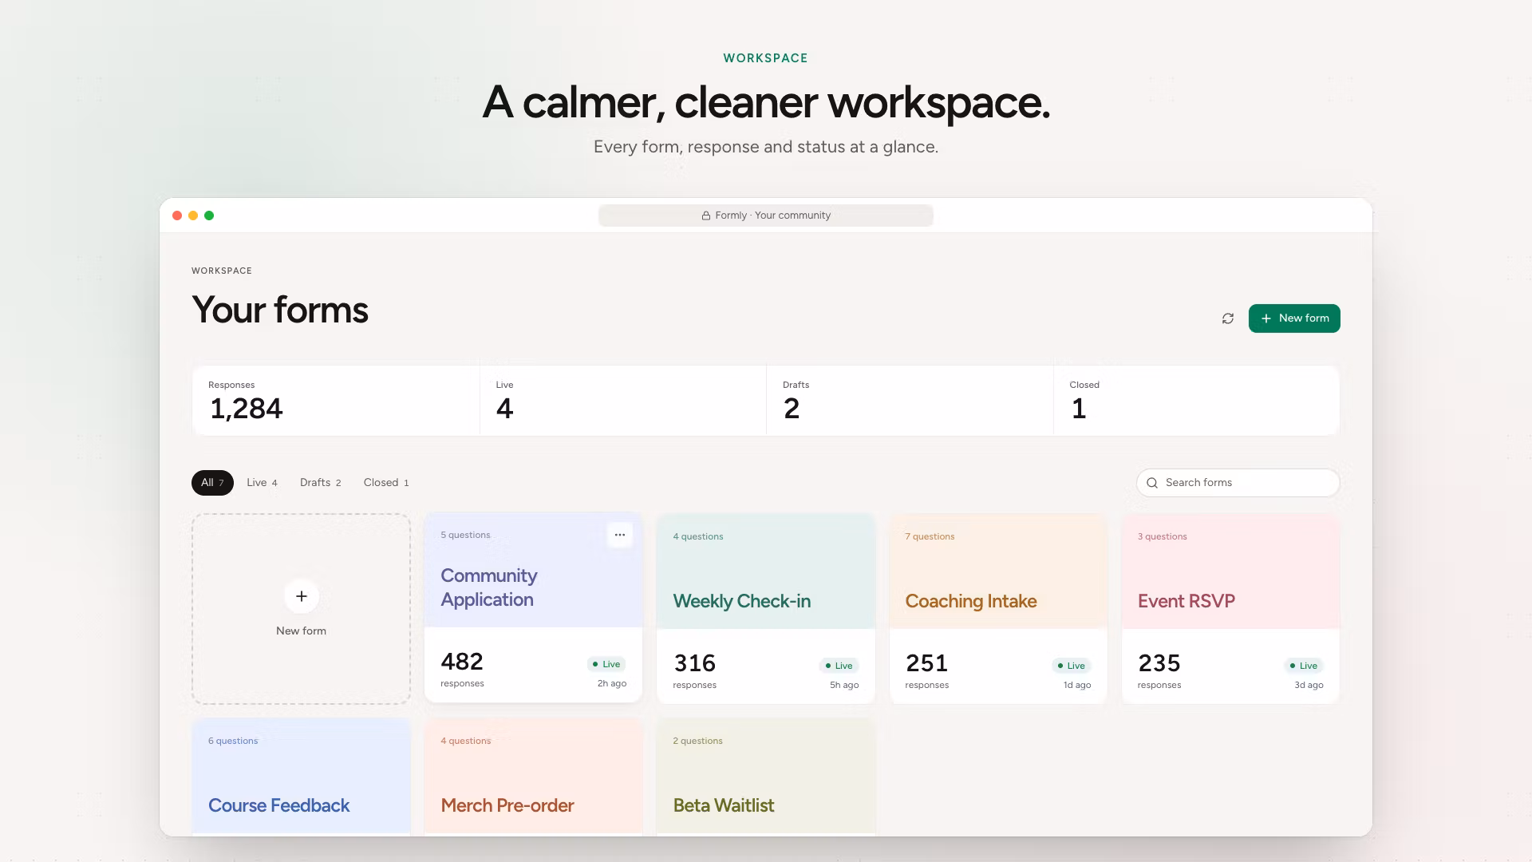Screen dimensions: 1532x862
Task: Click the '251' responses count
Action: (927, 663)
